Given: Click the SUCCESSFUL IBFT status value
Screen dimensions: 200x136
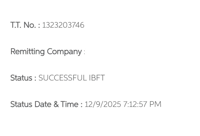Looking at the screenshot, I should click(x=71, y=78).
